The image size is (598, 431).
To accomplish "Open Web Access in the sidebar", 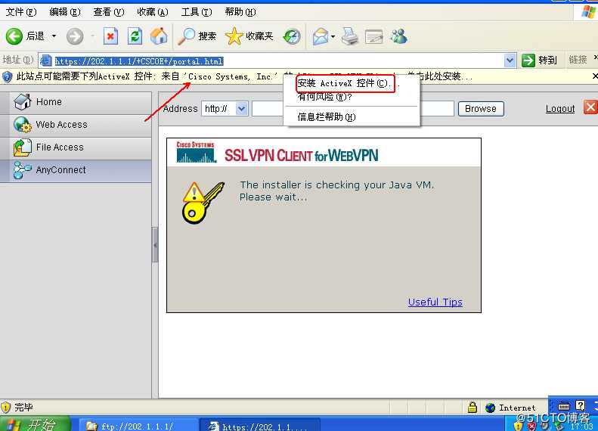I will [76, 125].
